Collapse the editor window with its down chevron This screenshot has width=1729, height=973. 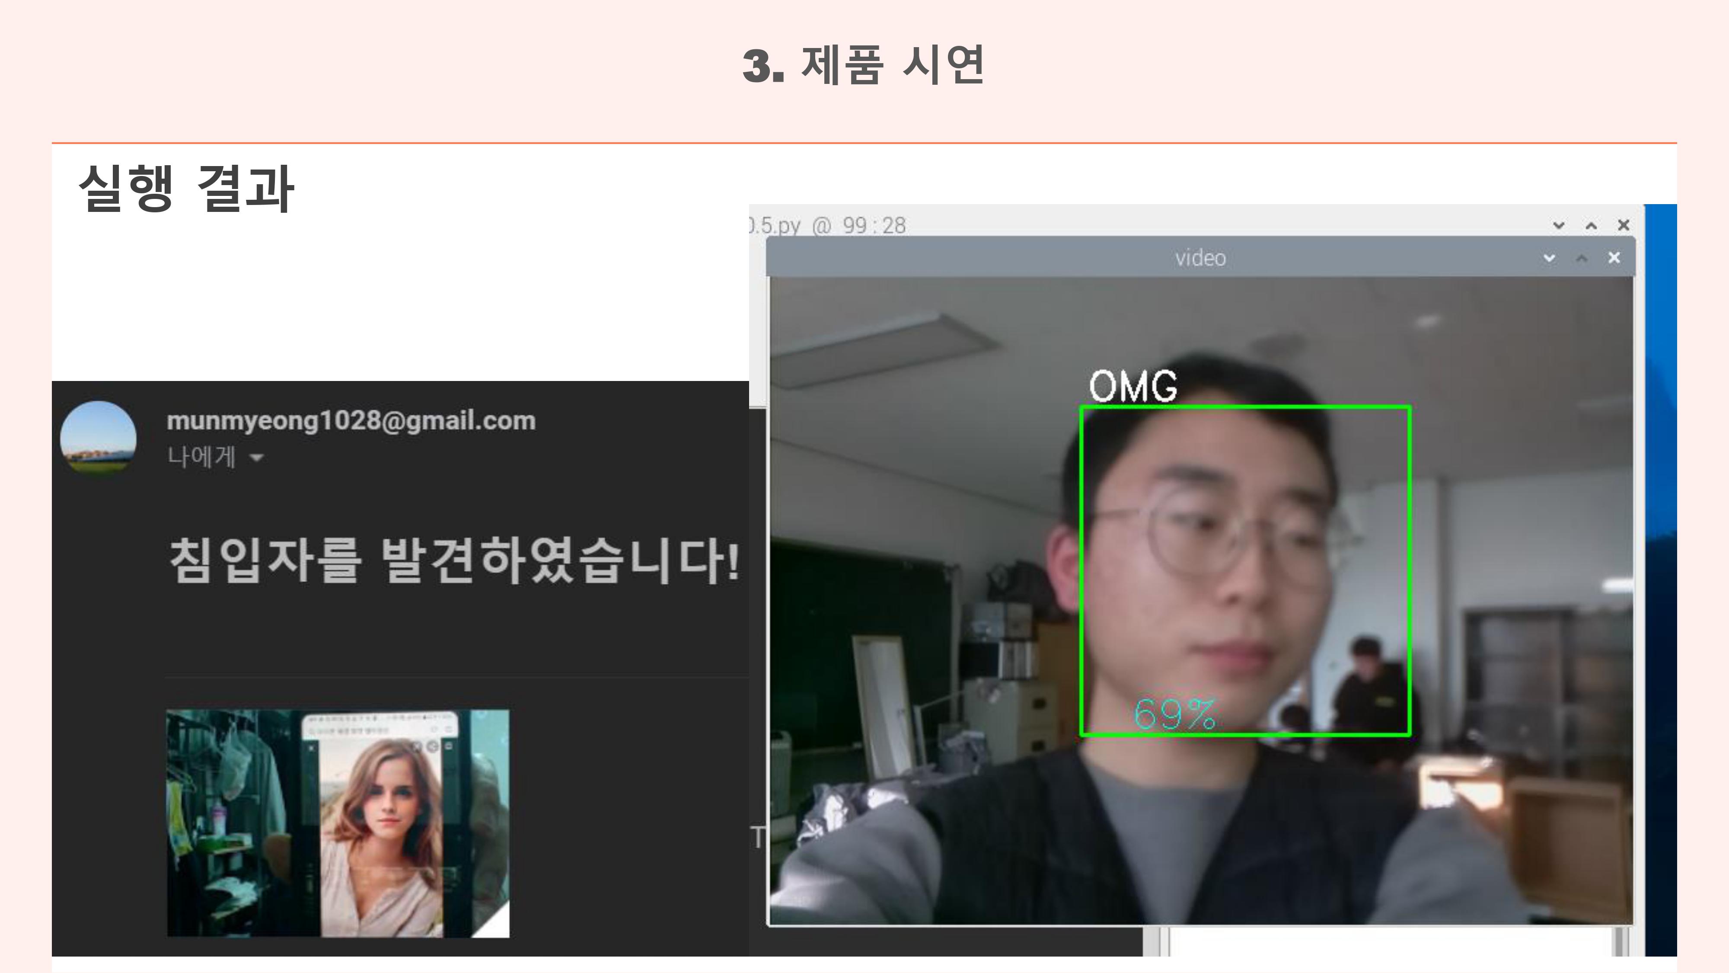coord(1559,226)
